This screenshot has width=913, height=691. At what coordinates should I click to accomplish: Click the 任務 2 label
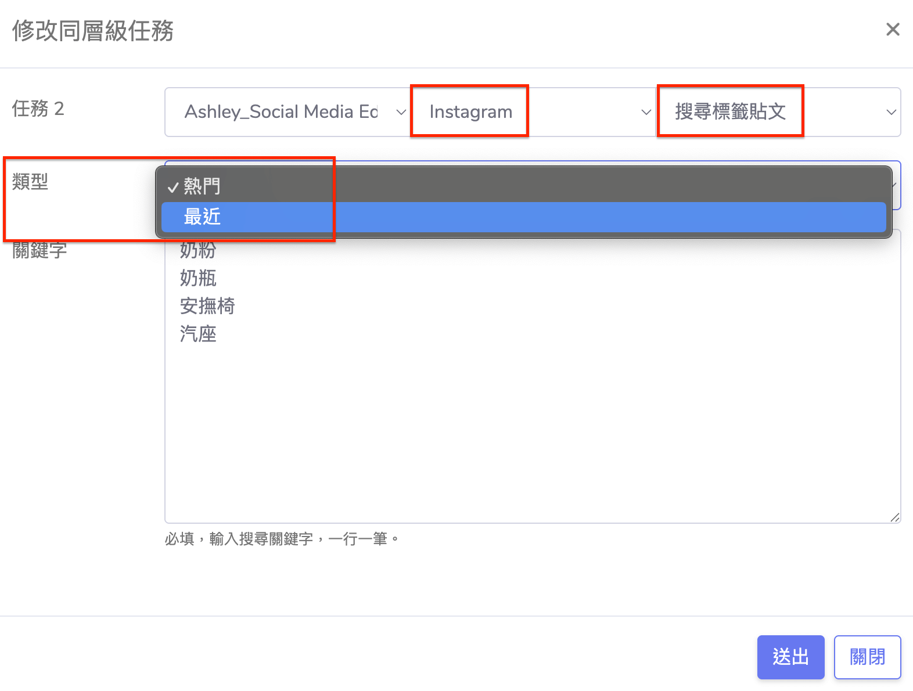[38, 109]
